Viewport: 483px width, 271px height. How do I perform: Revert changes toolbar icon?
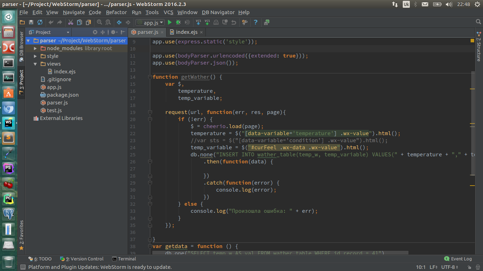234,22
